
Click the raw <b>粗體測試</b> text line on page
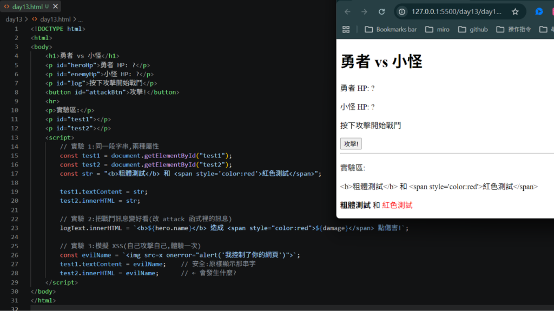pos(439,187)
